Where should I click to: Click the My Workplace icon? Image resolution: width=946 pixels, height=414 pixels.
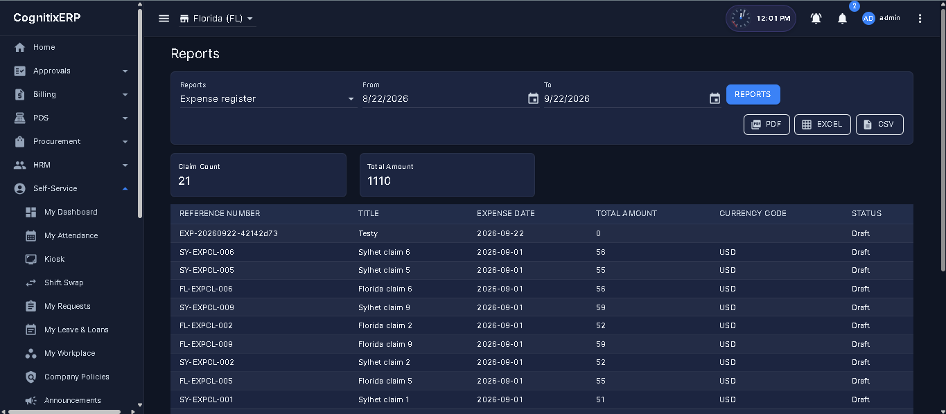30,353
